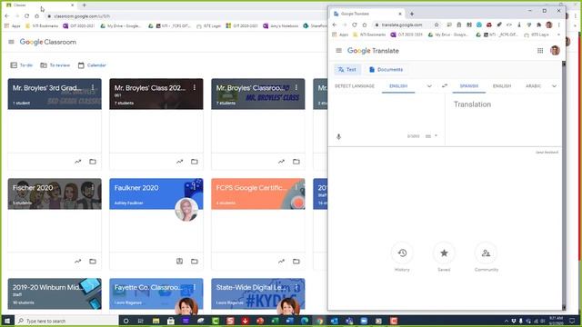582x327 pixels.
Task: Open options menu for Fayette Co. Classroo... card
Action: [x=195, y=287]
